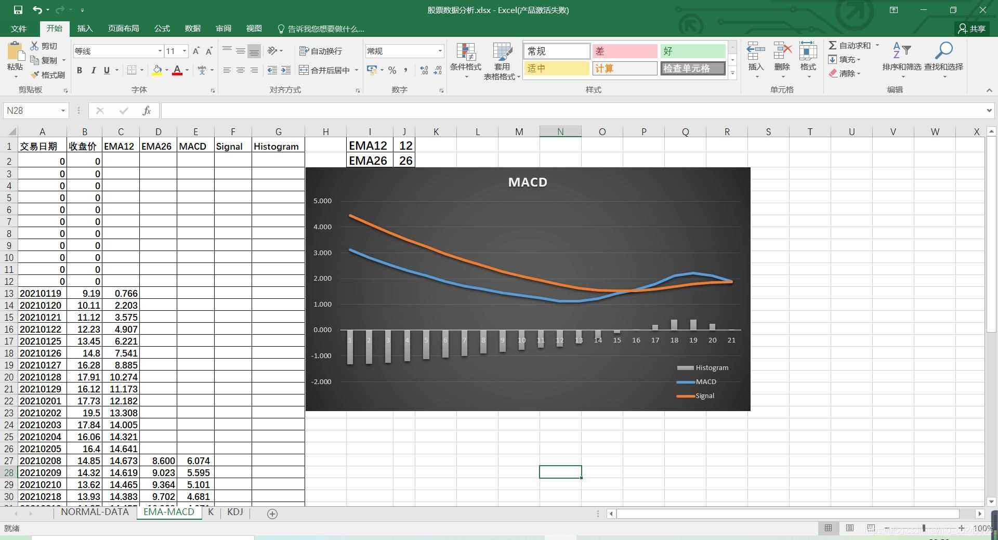Click the Insert Function fx icon

(147, 111)
